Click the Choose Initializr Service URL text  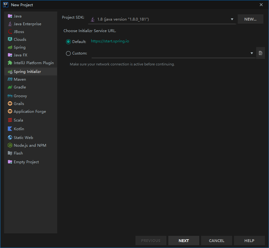pos(90,31)
